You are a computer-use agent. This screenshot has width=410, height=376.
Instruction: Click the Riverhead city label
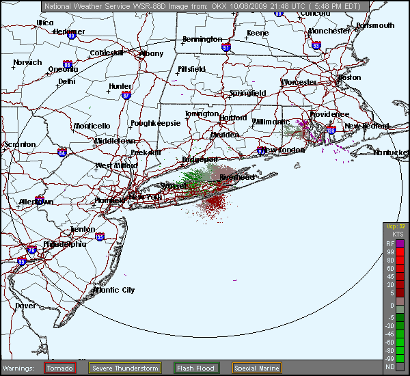pos(237,177)
